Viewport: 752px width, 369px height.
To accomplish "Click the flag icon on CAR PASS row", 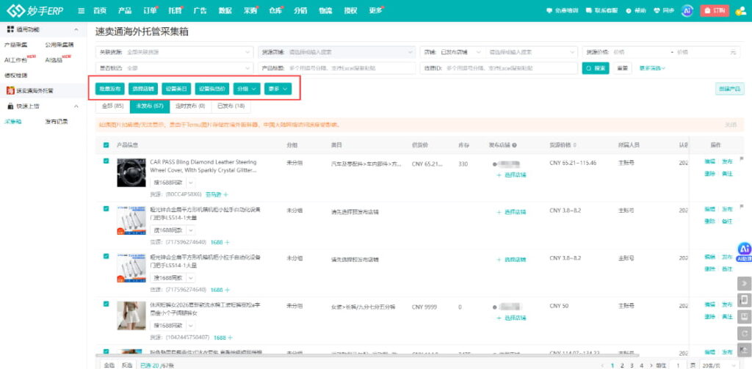I will pos(742,158).
